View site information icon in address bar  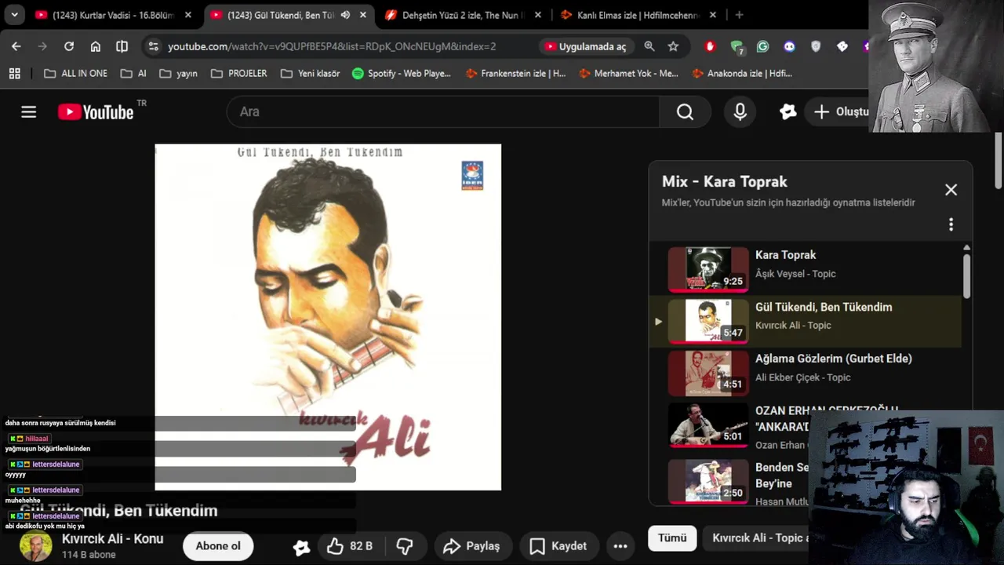point(154,46)
